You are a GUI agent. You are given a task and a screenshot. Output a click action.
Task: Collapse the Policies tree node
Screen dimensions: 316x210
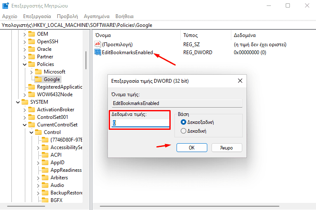(24, 65)
